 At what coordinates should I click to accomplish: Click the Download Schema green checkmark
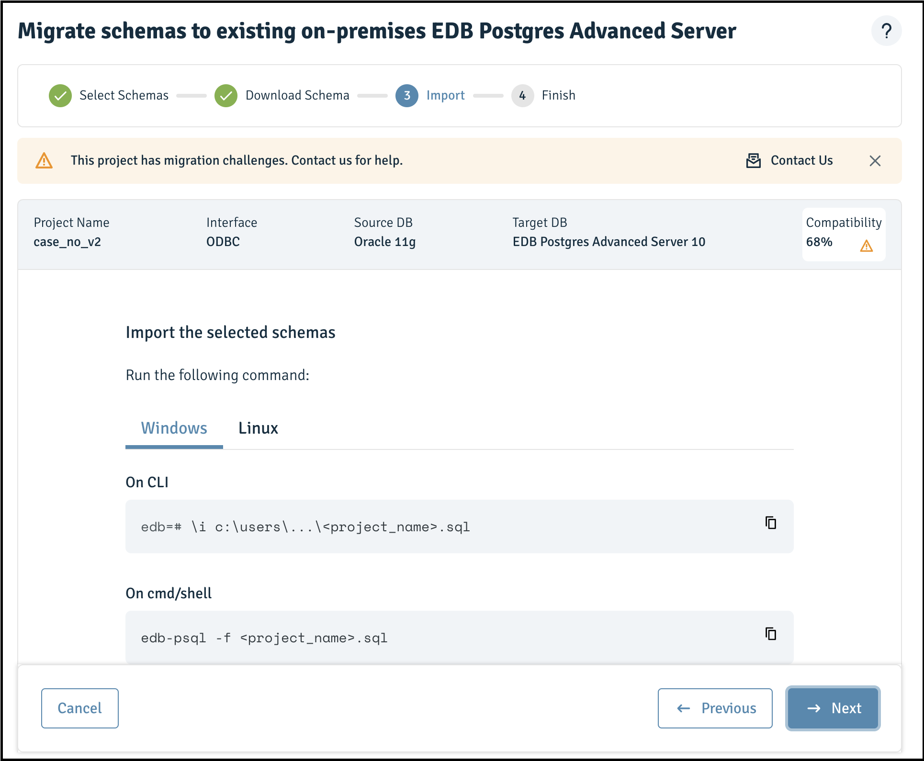(x=226, y=96)
